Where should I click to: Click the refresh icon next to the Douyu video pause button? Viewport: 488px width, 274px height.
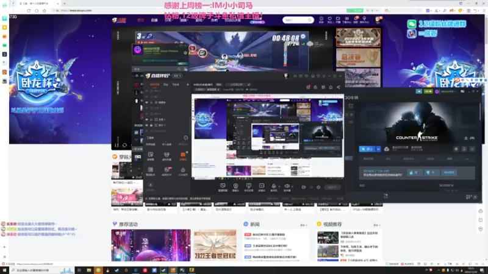point(124,145)
